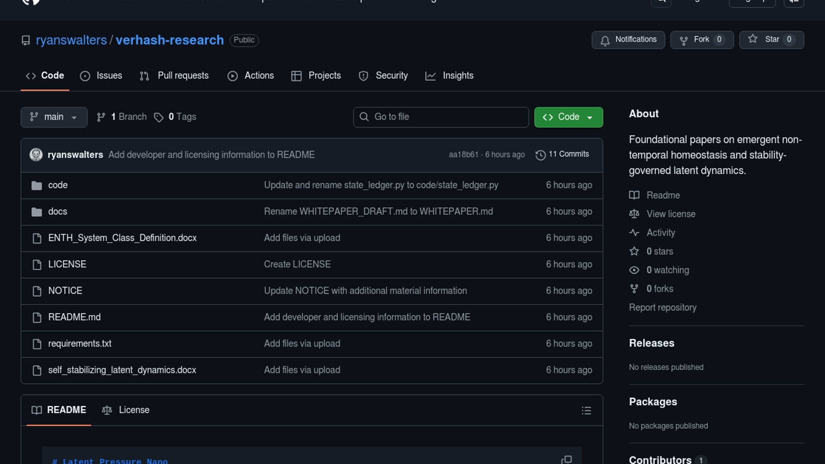Click the Notifications bell button
The height and width of the screenshot is (464, 825).
point(628,40)
